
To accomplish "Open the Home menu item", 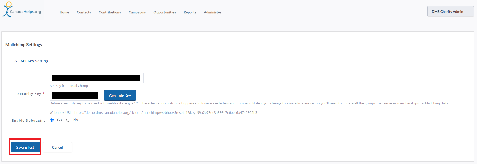I will (x=64, y=12).
